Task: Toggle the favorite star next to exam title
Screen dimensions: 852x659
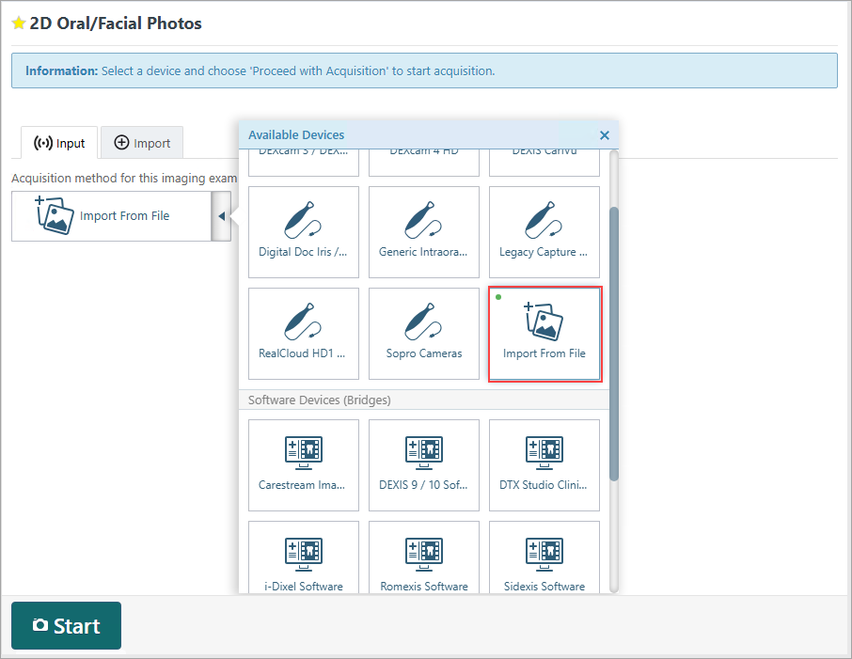Action: (18, 24)
